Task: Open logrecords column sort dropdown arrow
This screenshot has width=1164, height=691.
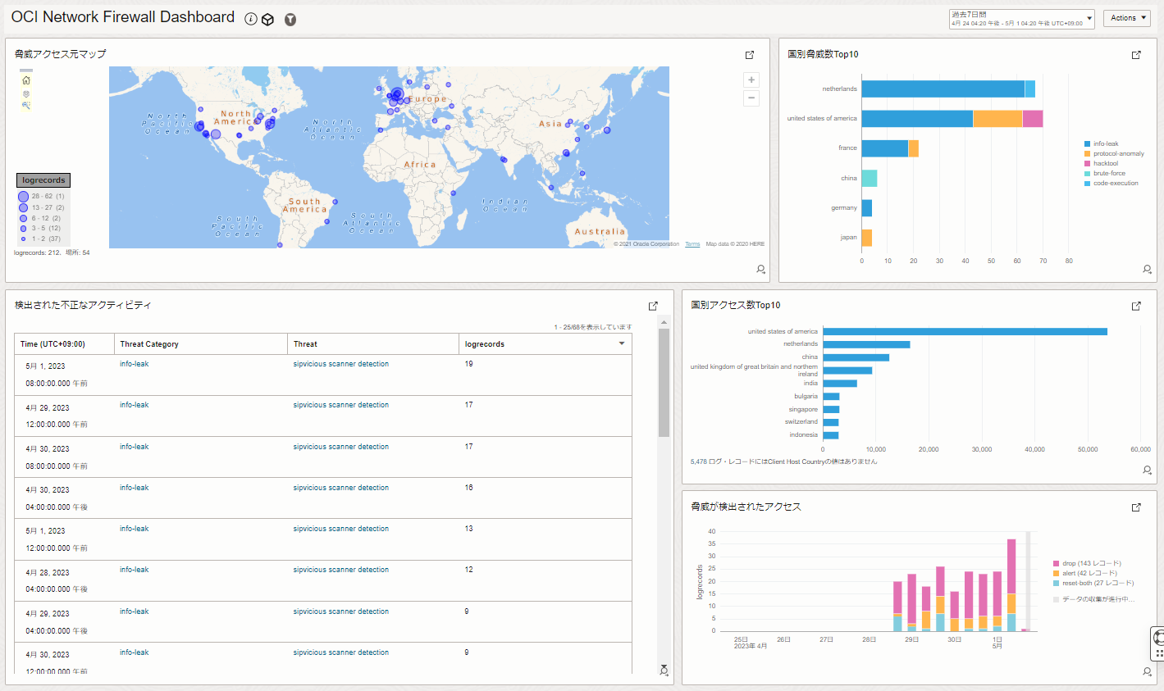Action: [x=622, y=343]
